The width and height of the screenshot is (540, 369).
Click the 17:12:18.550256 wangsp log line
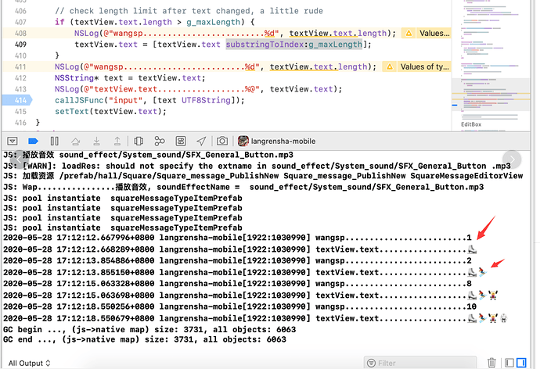pyautogui.click(x=240, y=306)
